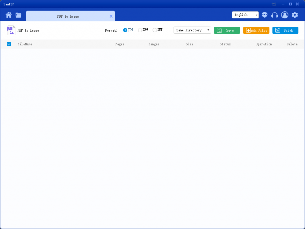Screen dimensions: 305x229
Task: Go to the Home screen icon
Action: 9,15
